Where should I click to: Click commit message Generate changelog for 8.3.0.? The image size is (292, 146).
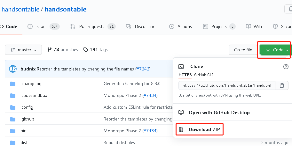132,84
